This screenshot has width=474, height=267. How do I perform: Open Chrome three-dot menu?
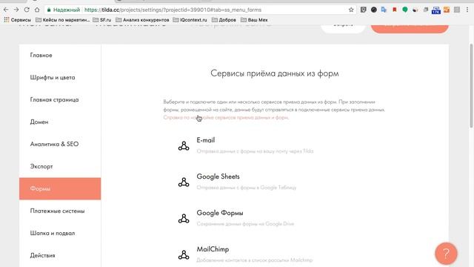pos(467,10)
